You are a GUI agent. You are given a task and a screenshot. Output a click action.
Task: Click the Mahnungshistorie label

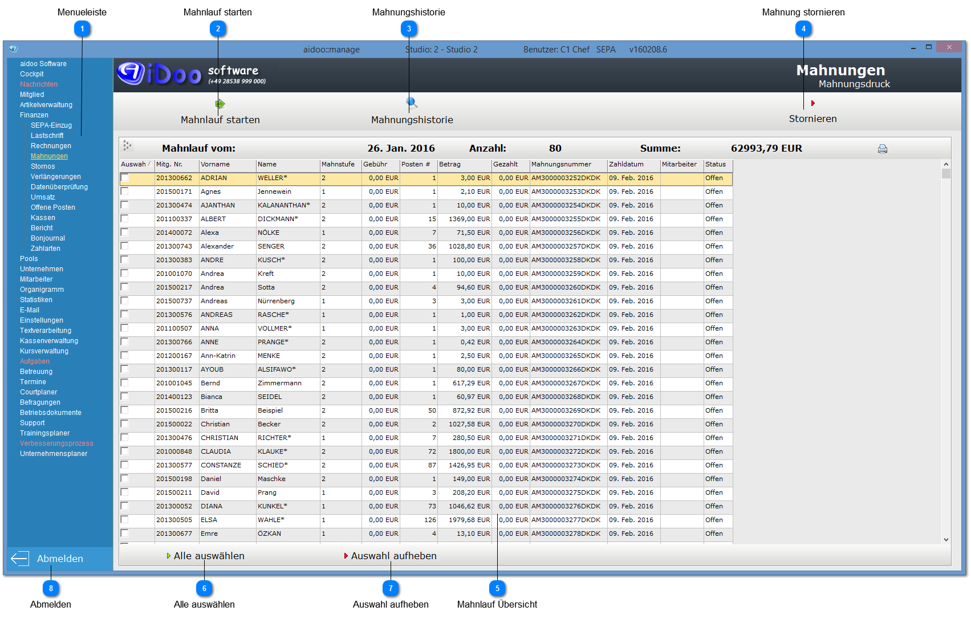coord(412,120)
